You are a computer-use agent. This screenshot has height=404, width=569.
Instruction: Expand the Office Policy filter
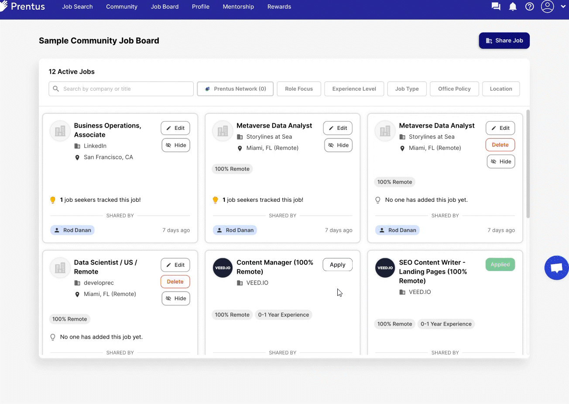tap(454, 89)
